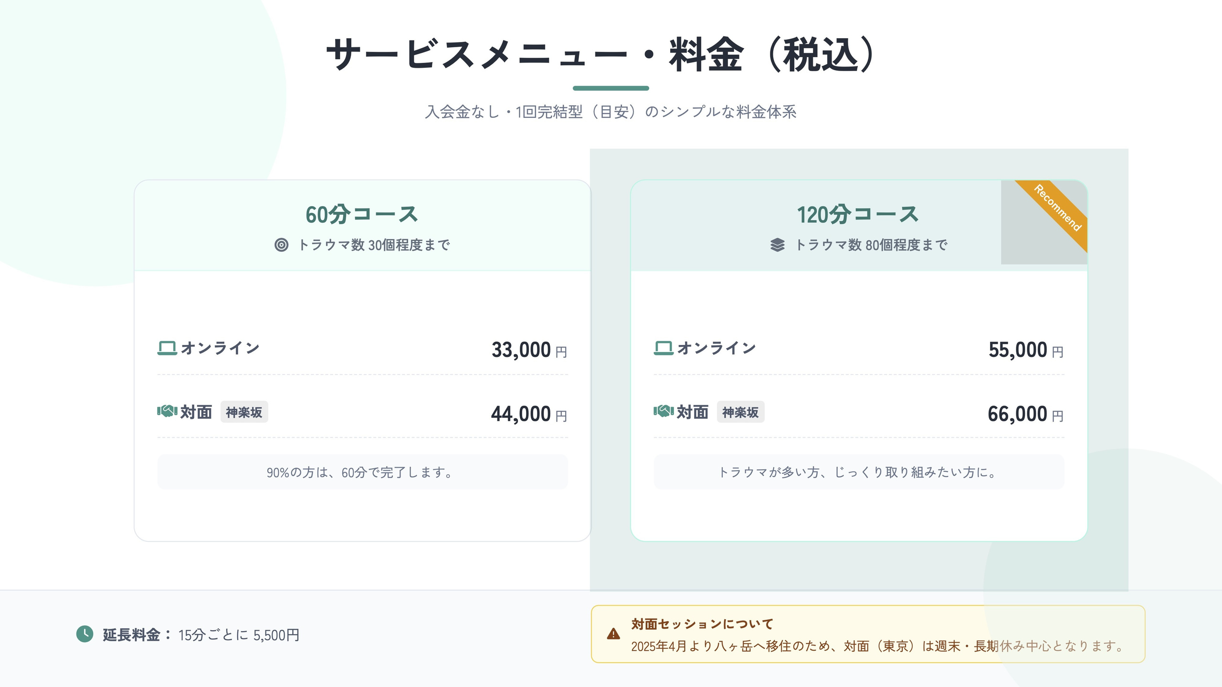Click the green underline below the title
This screenshot has width=1222, height=687.
click(611, 88)
